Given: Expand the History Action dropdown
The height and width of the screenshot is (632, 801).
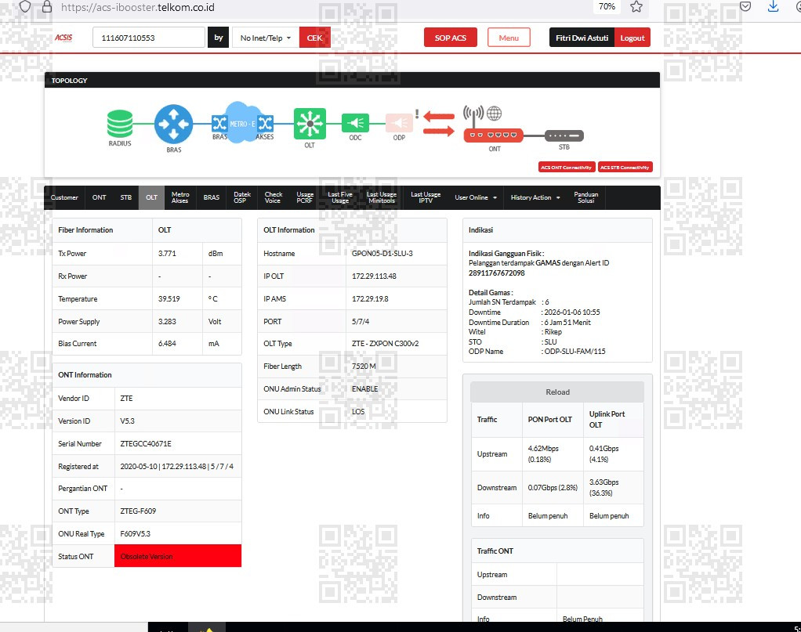Looking at the screenshot, I should tap(535, 197).
